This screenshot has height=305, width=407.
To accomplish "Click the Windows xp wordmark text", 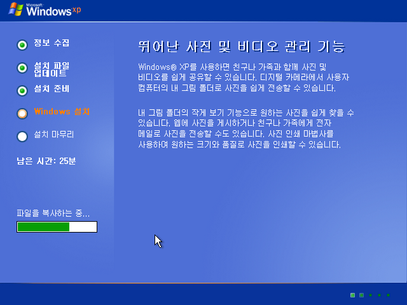I will pos(53,10).
